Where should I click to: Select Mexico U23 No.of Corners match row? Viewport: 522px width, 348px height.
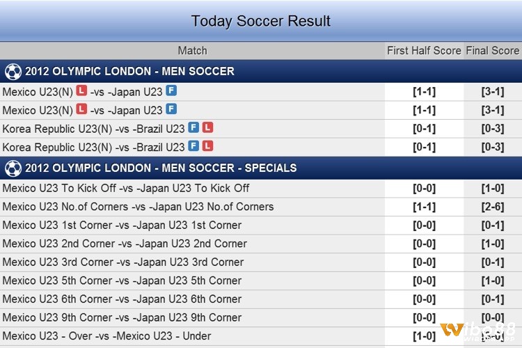click(261, 207)
